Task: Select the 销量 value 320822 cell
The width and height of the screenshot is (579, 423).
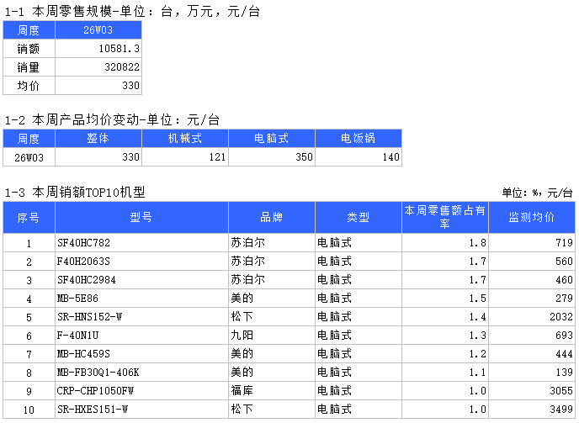Action: click(98, 67)
